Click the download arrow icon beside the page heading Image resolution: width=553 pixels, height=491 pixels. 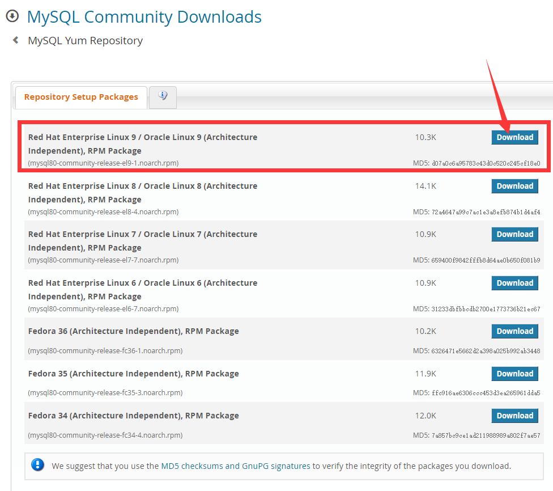[12, 16]
